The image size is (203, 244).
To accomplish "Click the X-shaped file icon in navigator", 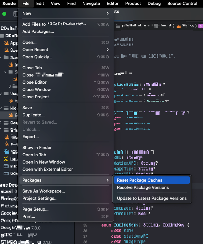I will click(x=6, y=159).
